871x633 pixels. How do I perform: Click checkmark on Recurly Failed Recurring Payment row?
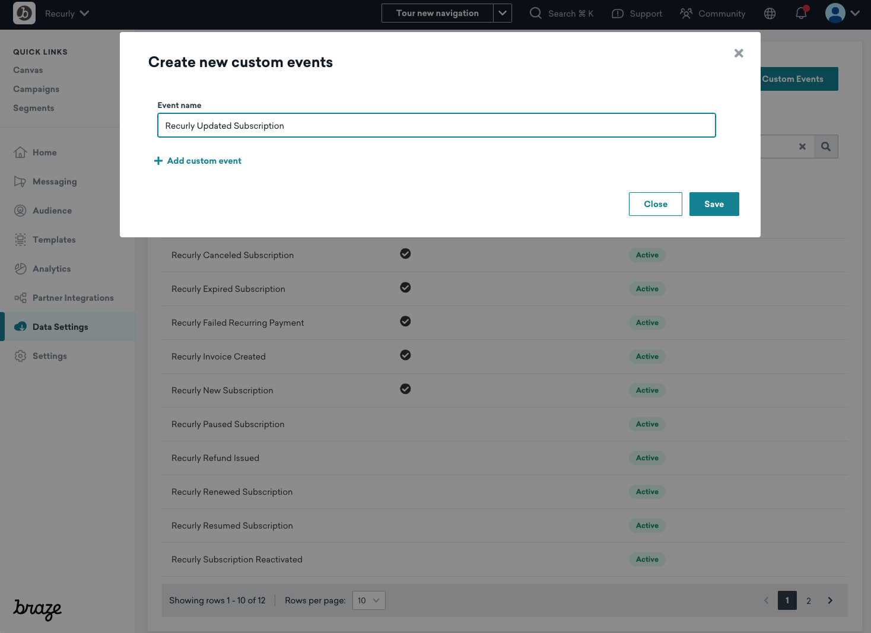tap(405, 321)
